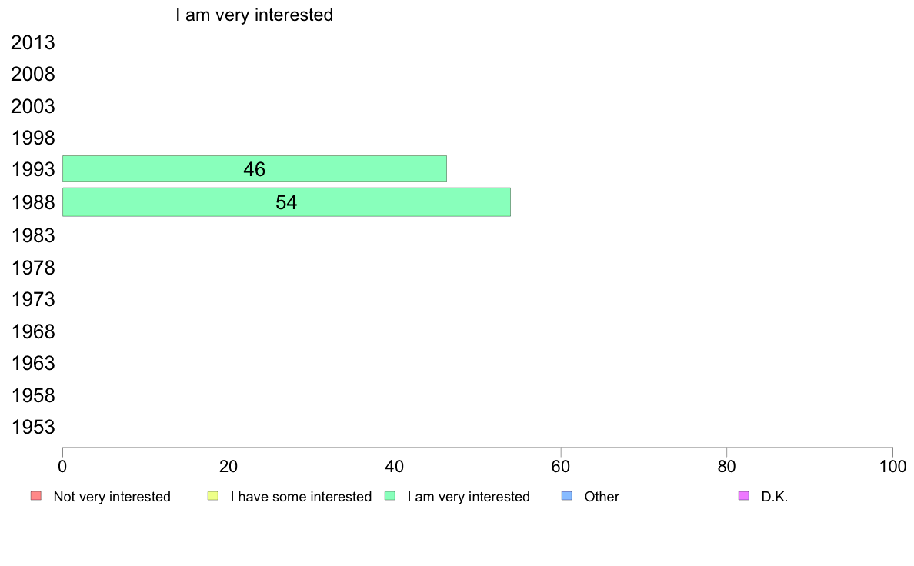Viewport: 914px width, 566px height.
Task: Click the green I am very interested swatch
Action: click(x=390, y=496)
